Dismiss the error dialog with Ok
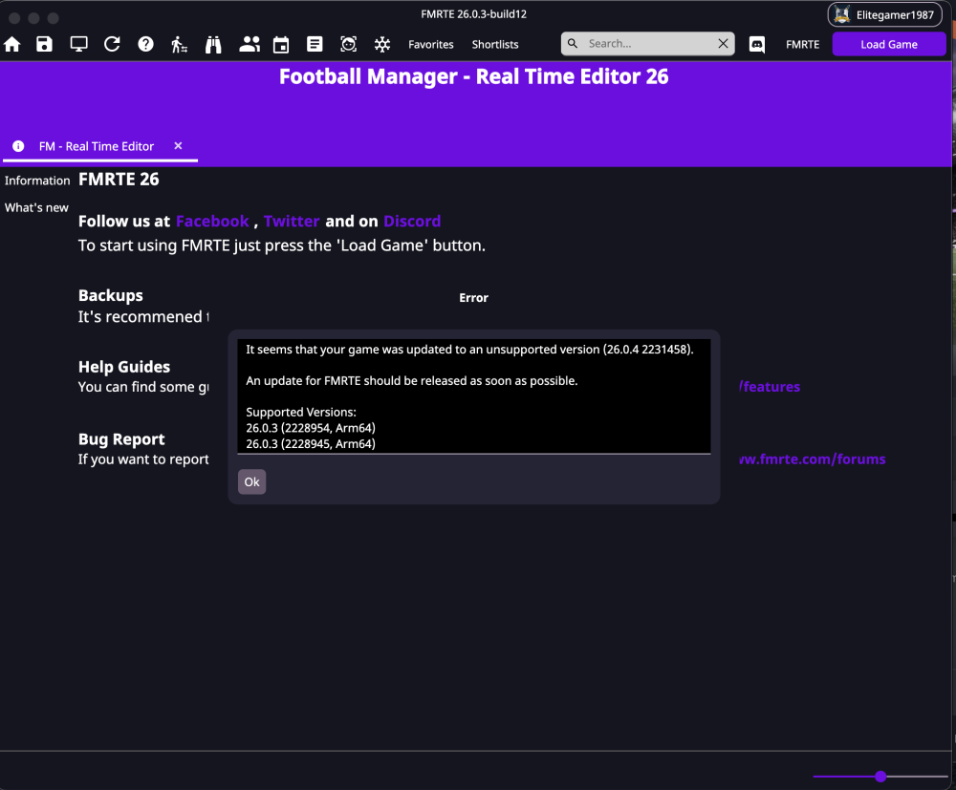956x790 pixels. 251,481
